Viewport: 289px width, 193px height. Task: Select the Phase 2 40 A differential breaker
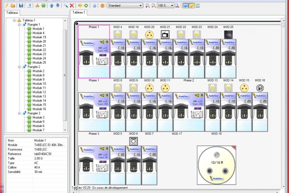tap(188, 112)
